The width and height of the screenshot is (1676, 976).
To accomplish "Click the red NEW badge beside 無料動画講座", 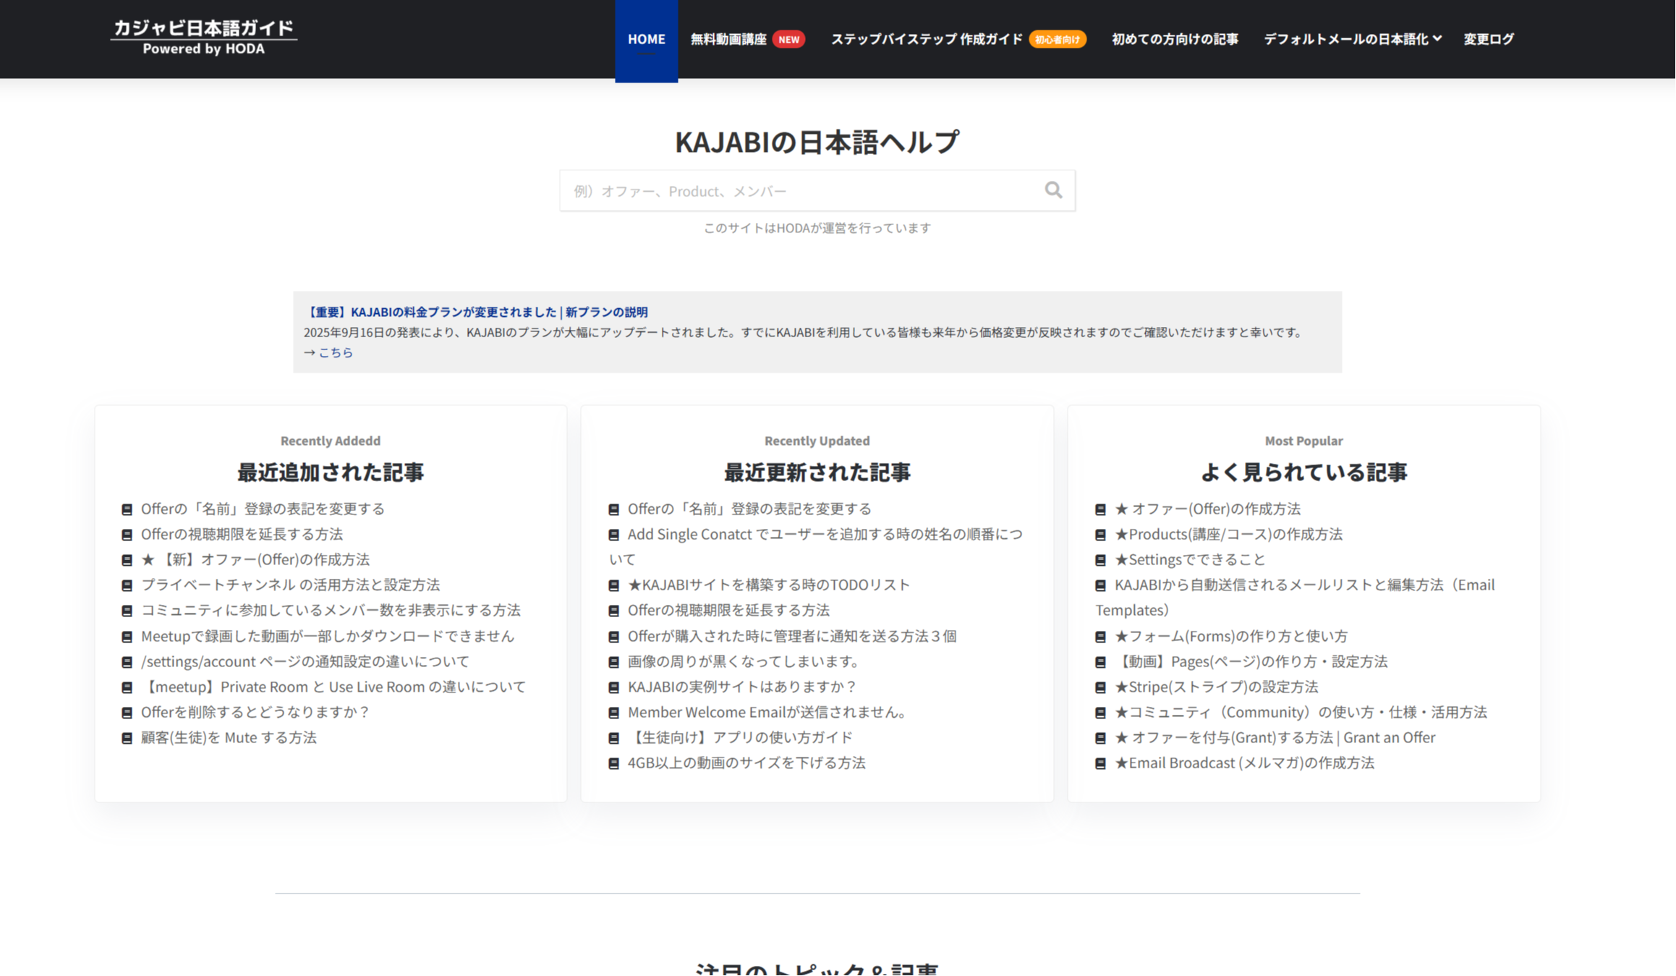I will pyautogui.click(x=789, y=39).
